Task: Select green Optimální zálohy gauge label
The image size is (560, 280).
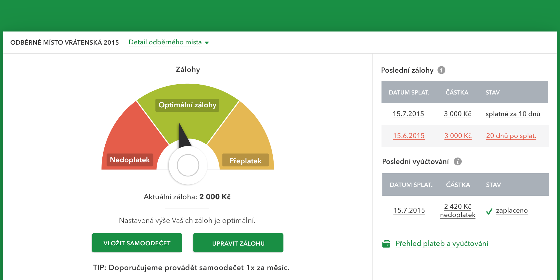Action: (x=187, y=105)
